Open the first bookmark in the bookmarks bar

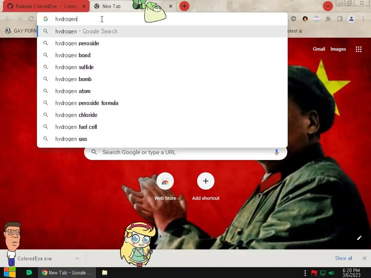pos(21,31)
